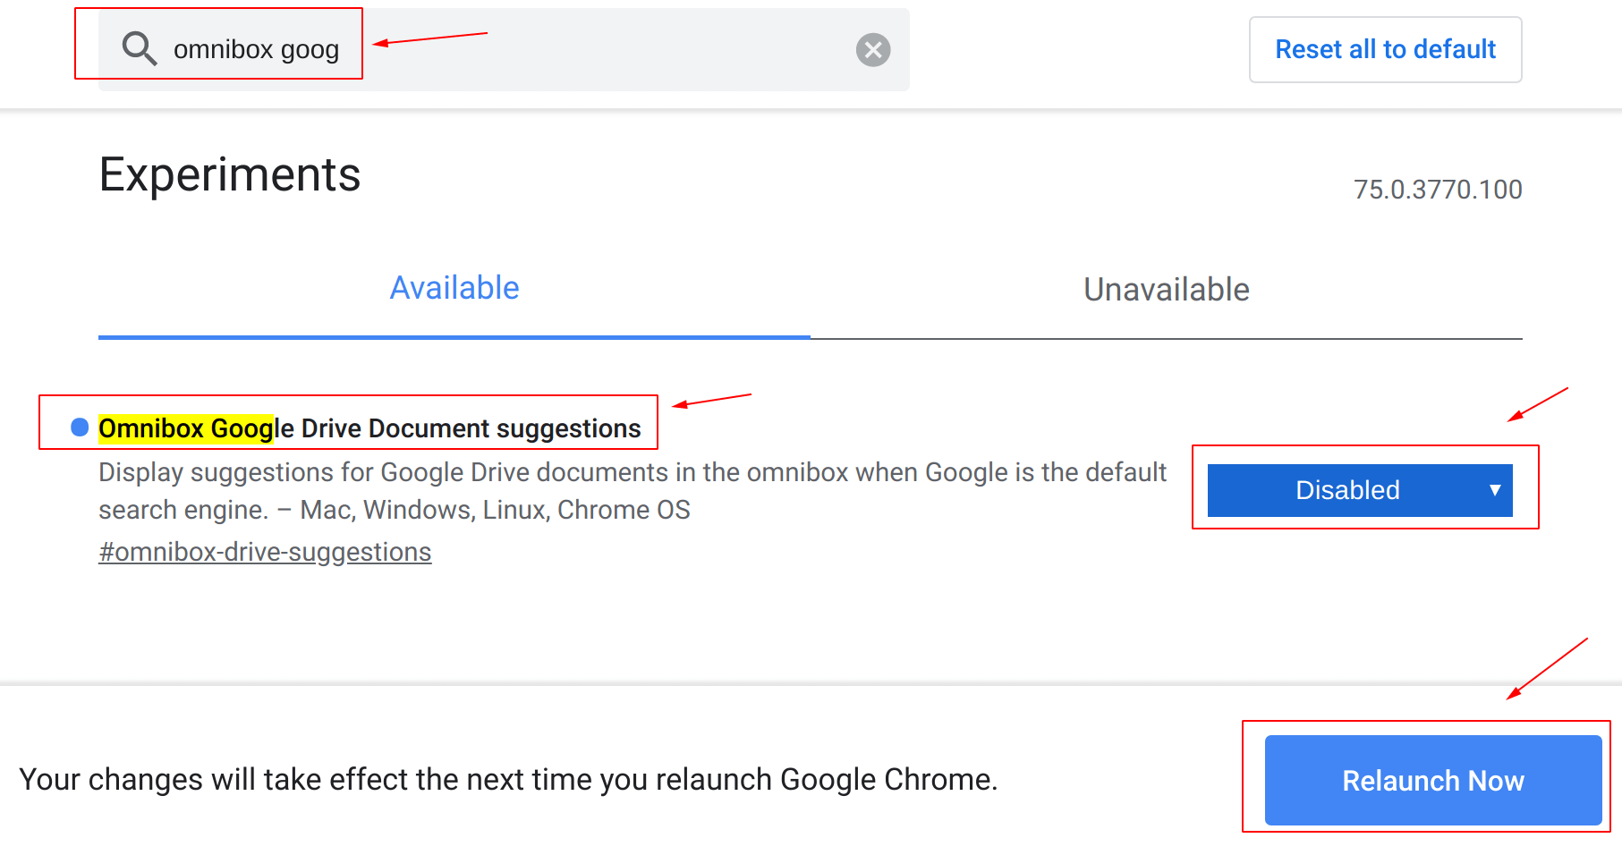Click the blue dot beside Omnibox Google Drive
The height and width of the screenshot is (855, 1622).
pyautogui.click(x=80, y=427)
